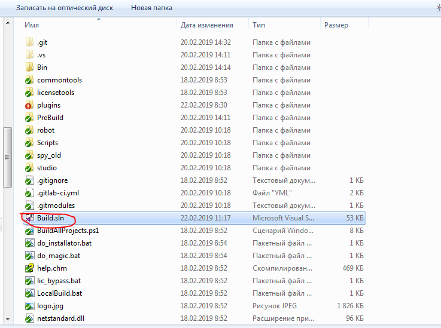Image resolution: width=441 pixels, height=328 pixels.
Task: Click the PreBuild folder icon
Action: (x=29, y=118)
